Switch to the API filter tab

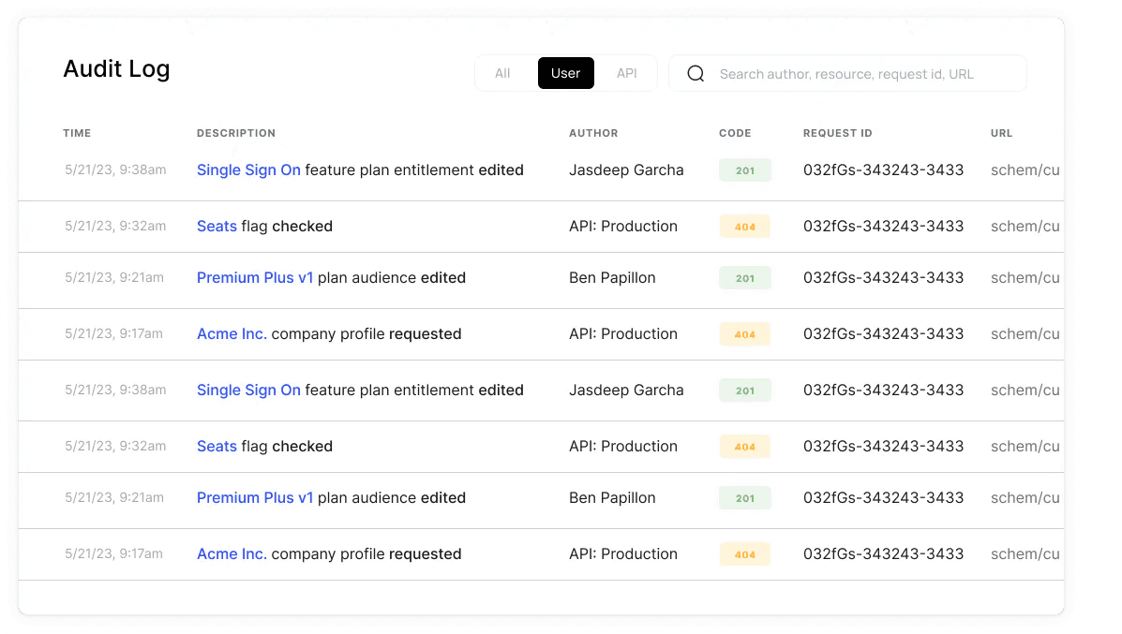[x=626, y=73]
